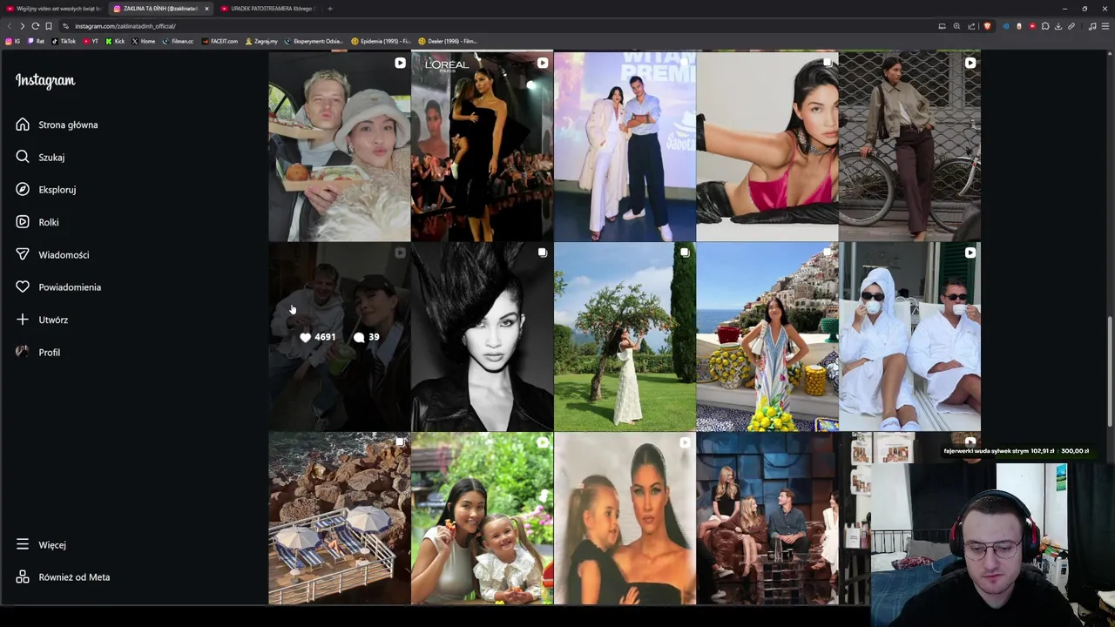
Task: Open the couple in white and blue outfits post
Action: click(625, 146)
